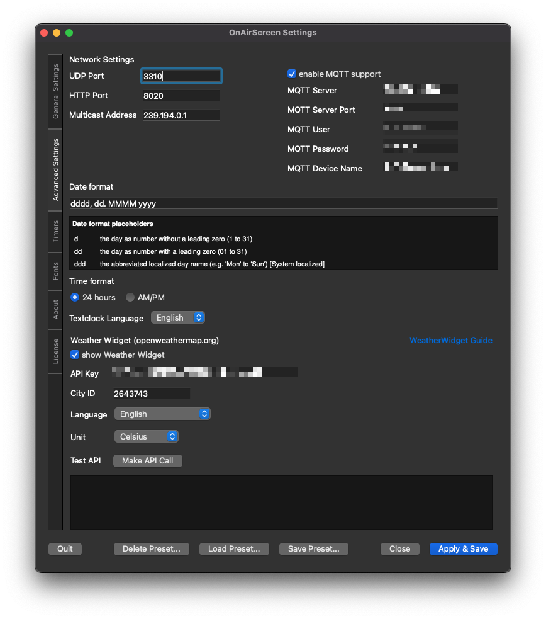Click the Load Preset button
This screenshot has width=546, height=619.
tap(234, 549)
